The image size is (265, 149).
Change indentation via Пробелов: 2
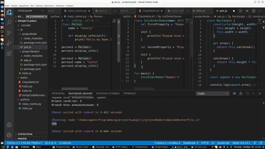click(190, 143)
